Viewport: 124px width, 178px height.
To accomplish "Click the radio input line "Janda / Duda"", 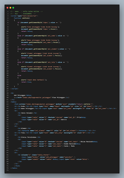I will 48,146.
